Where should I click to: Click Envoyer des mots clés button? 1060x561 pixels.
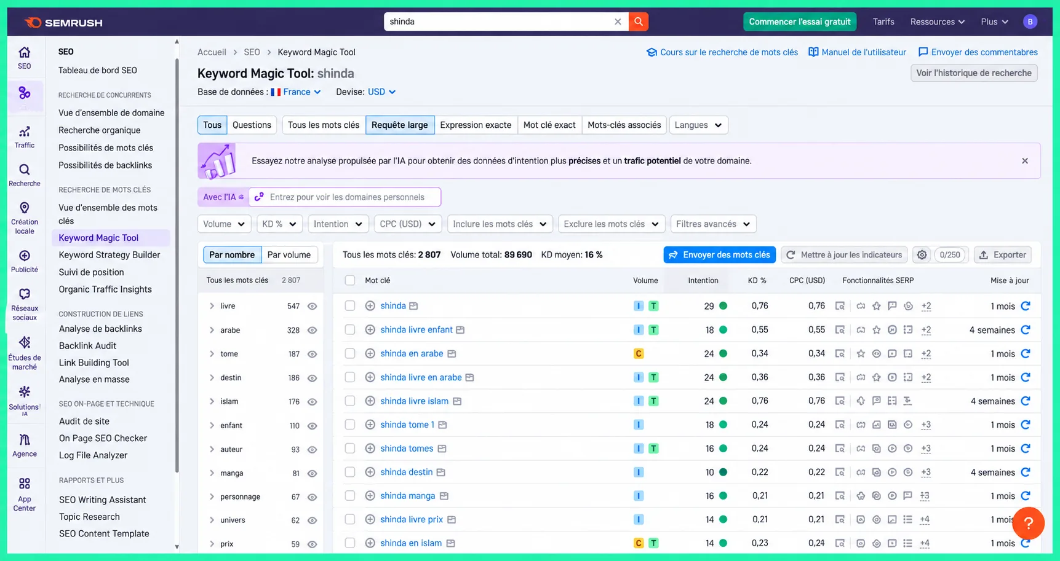tap(720, 255)
